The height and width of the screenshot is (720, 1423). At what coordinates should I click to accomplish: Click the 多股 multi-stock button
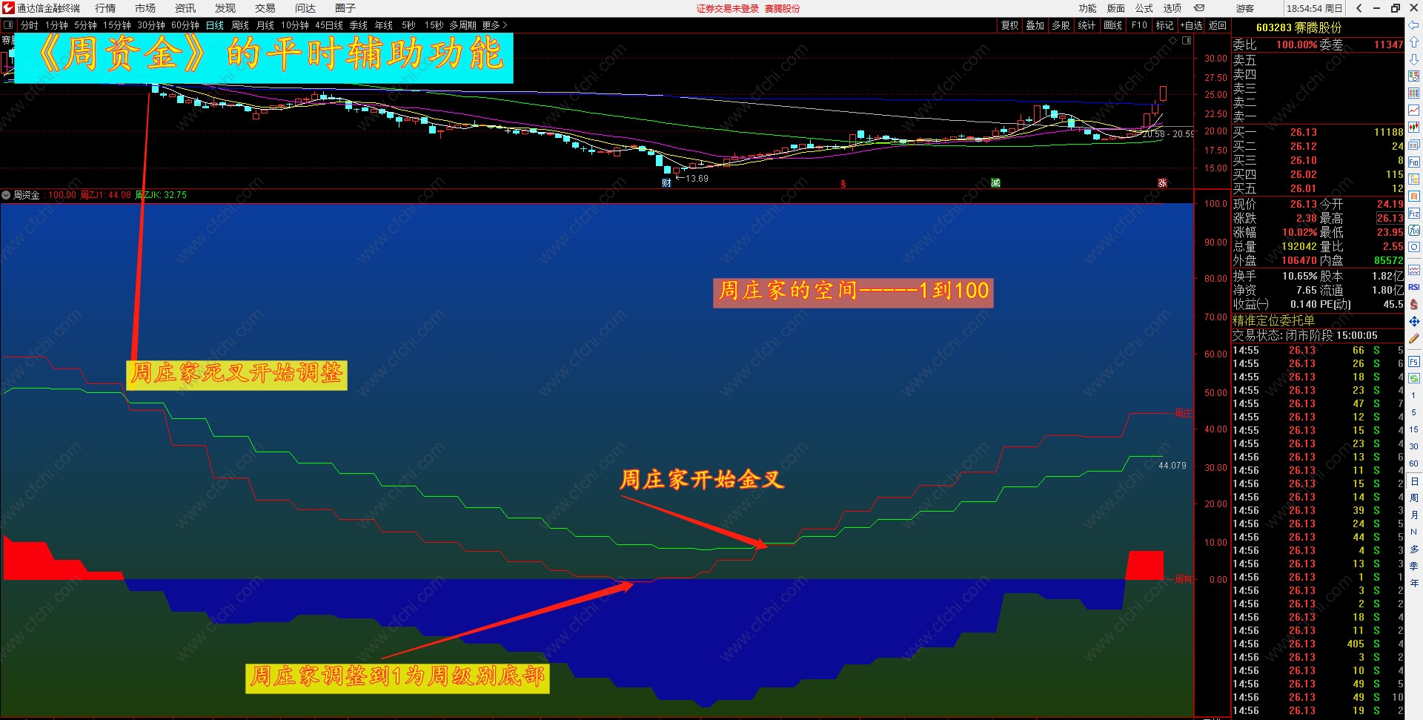pos(1061,25)
